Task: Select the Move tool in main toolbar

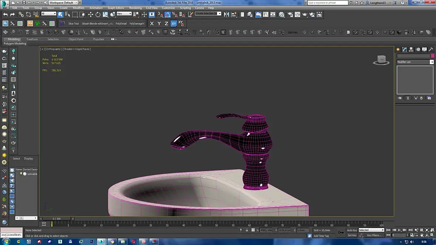Action: click(91, 14)
